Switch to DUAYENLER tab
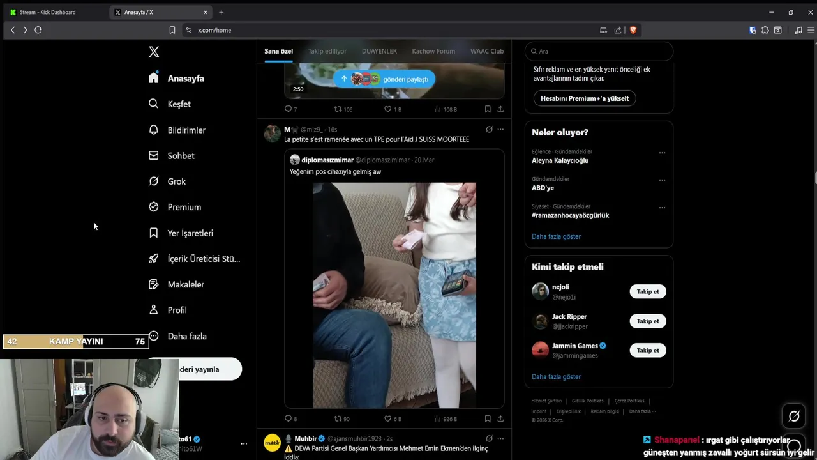Image resolution: width=817 pixels, height=460 pixels. pyautogui.click(x=379, y=51)
